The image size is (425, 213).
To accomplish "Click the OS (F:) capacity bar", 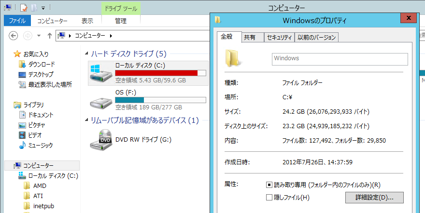I will (x=160, y=100).
